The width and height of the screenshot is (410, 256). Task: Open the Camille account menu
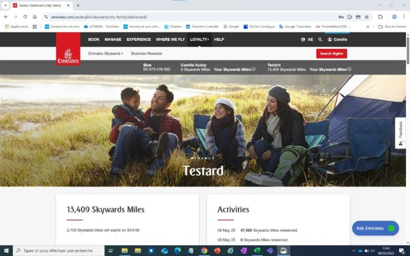coord(338,39)
